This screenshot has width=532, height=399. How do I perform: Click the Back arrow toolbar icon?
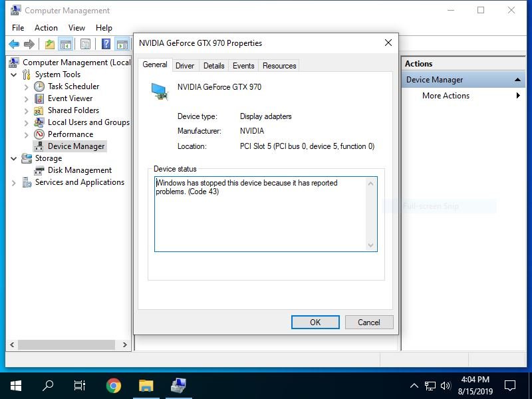pyautogui.click(x=14, y=44)
